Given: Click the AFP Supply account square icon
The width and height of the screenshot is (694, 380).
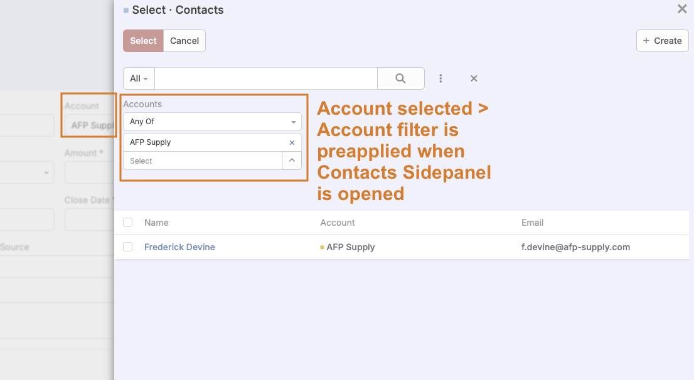Looking at the screenshot, I should [x=322, y=247].
